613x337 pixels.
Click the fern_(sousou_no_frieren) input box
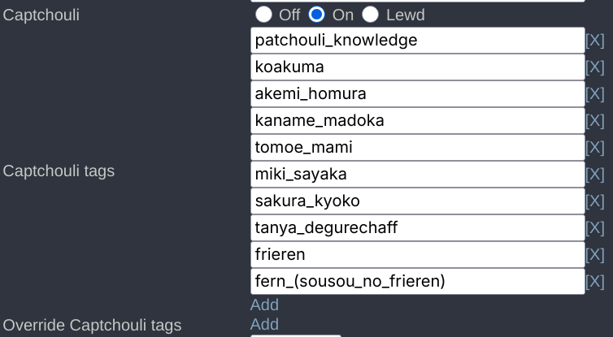tap(417, 281)
